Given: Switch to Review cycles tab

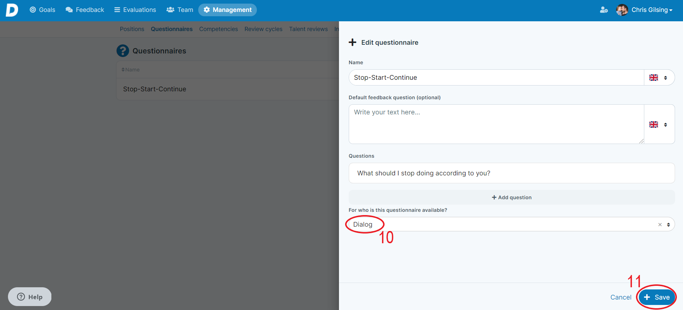Looking at the screenshot, I should click(263, 29).
